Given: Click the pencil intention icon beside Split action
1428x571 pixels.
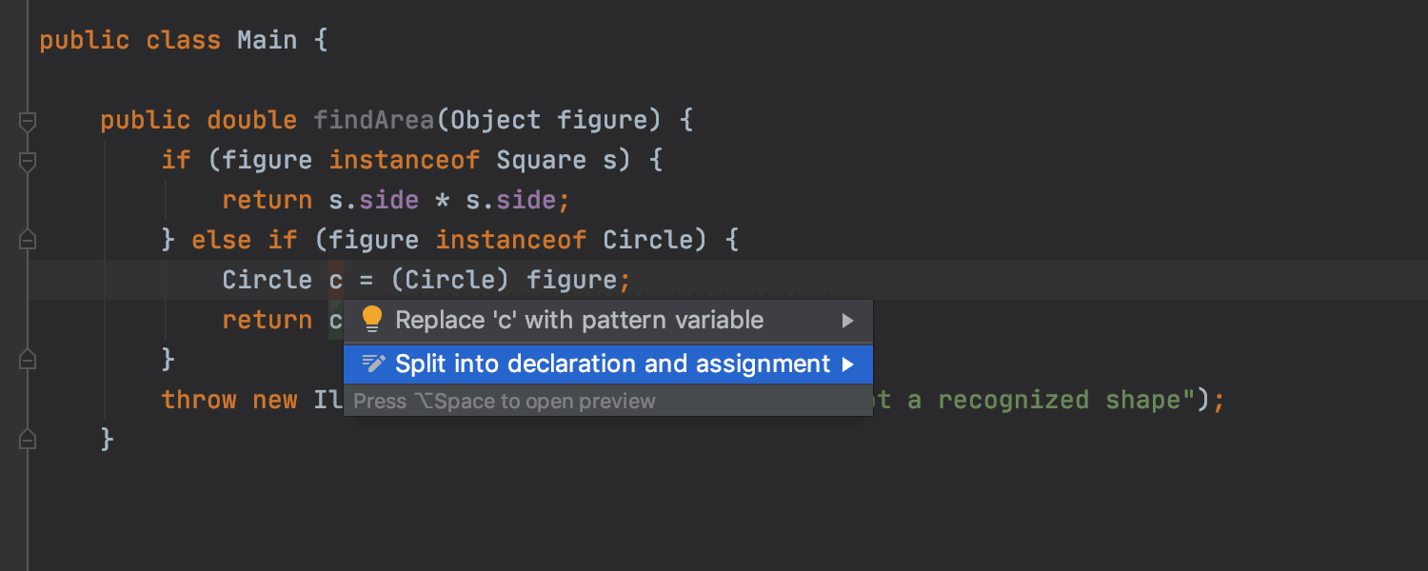Looking at the screenshot, I should click(x=371, y=364).
